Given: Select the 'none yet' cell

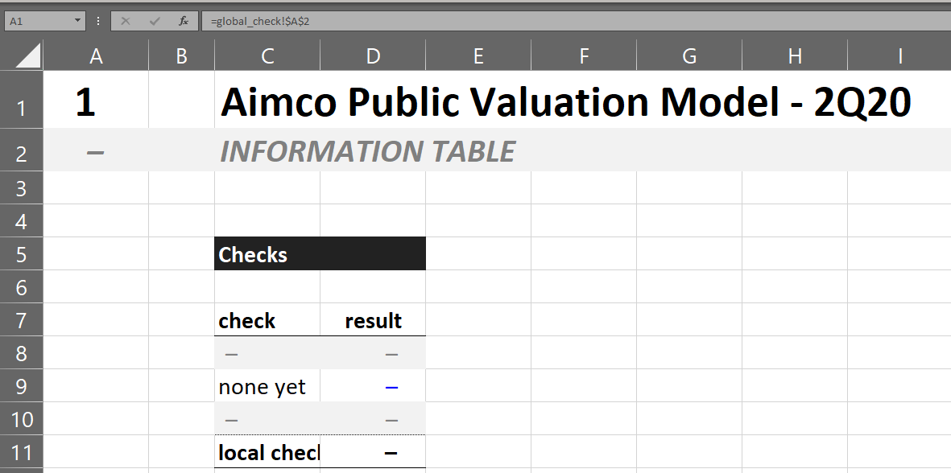Looking at the screenshot, I should (x=267, y=386).
